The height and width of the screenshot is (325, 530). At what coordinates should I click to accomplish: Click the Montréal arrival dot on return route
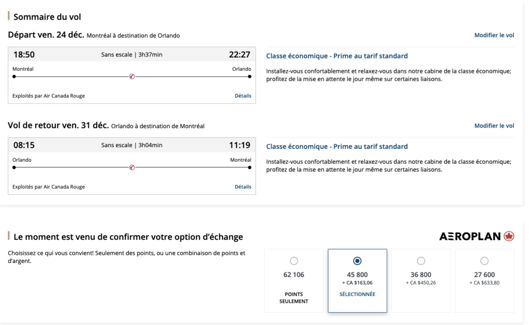tap(249, 167)
